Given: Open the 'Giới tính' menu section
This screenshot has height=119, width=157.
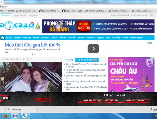Looking at the screenshot, I should [90, 38].
